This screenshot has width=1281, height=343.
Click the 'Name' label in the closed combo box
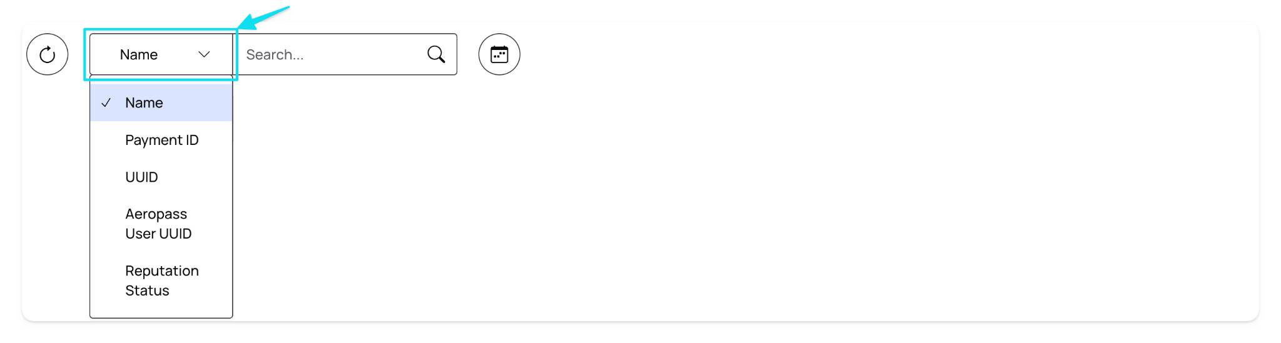138,55
